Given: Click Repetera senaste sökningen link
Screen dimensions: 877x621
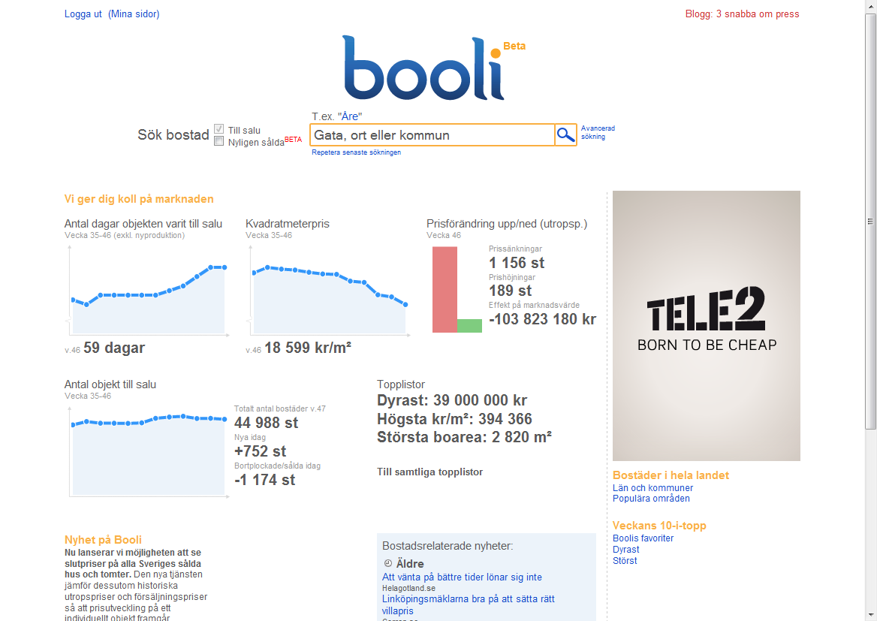Looking at the screenshot, I should [356, 152].
